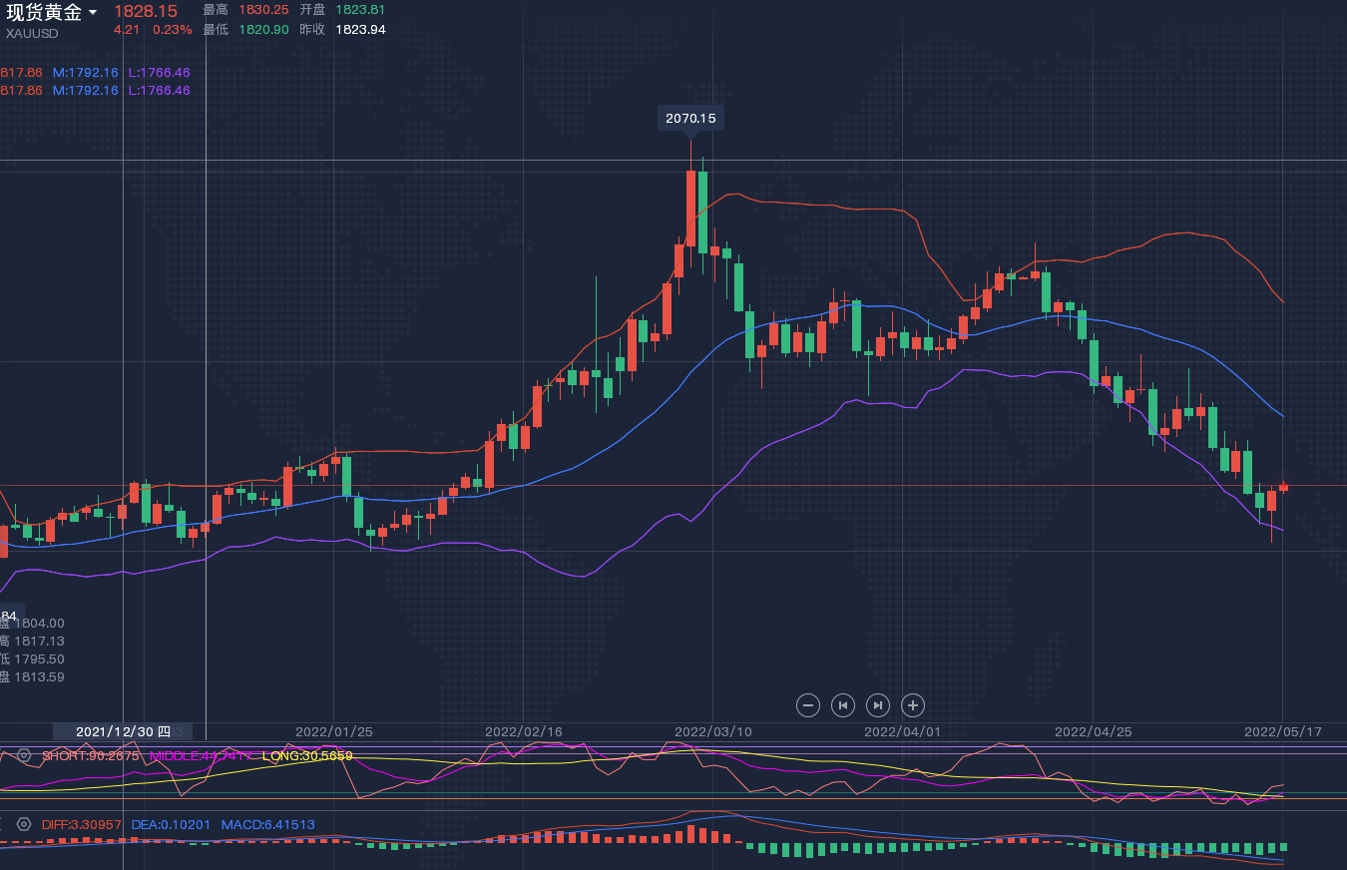1347x870 pixels.
Task: Click the 现货黄金 instrument title
Action: [x=44, y=12]
